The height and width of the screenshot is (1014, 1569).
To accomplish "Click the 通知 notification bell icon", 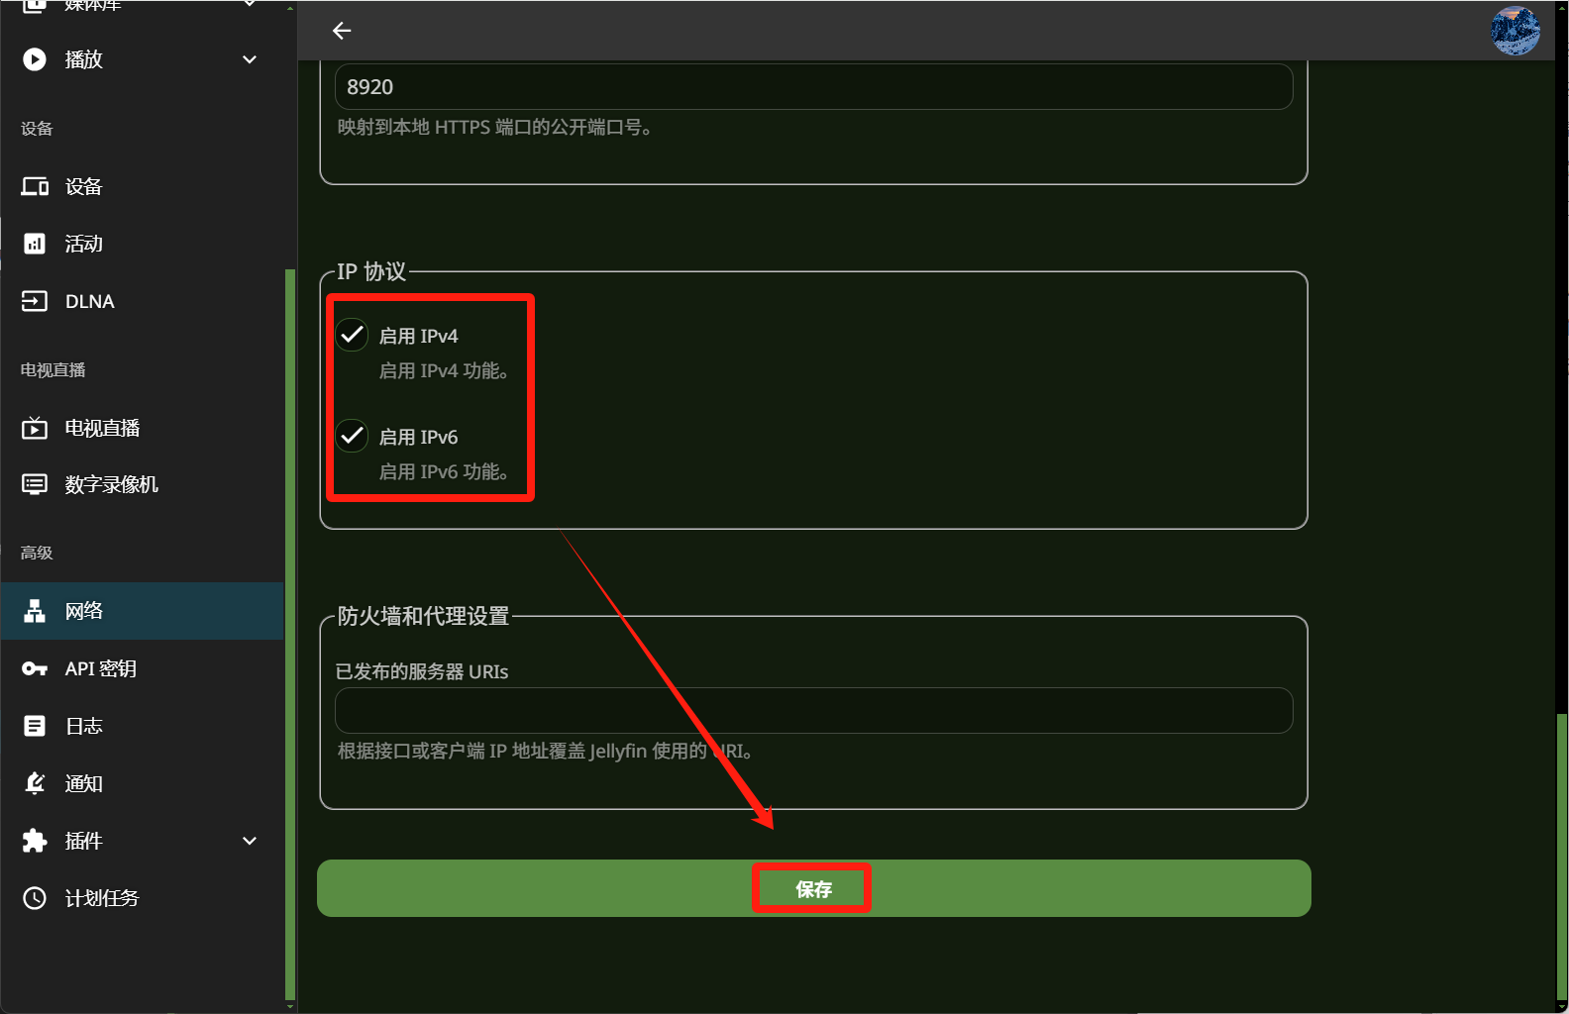I will 35,783.
